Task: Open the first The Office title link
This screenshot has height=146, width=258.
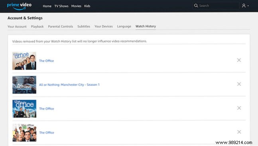Action: click(x=47, y=61)
